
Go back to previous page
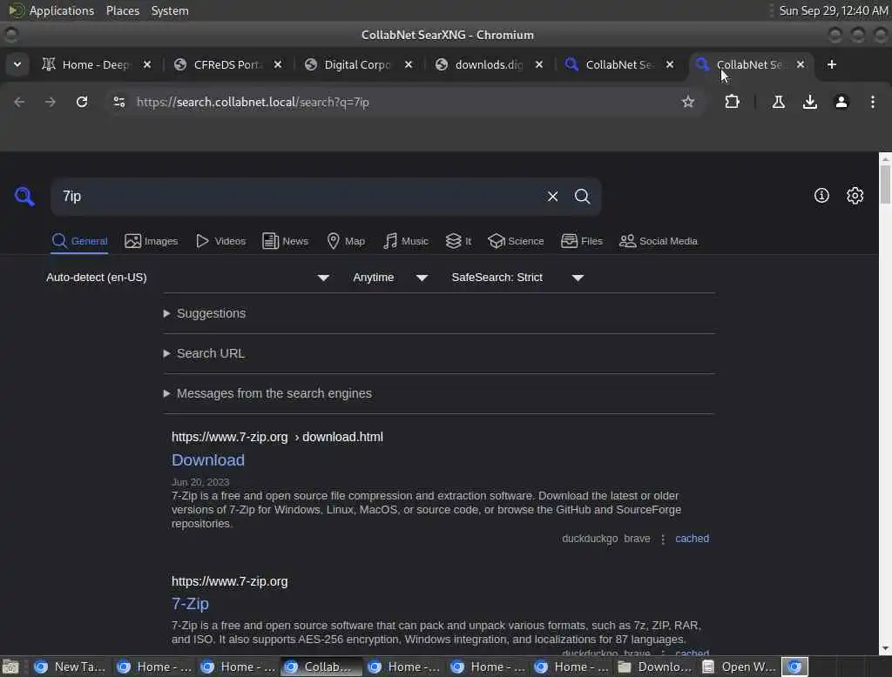point(19,102)
